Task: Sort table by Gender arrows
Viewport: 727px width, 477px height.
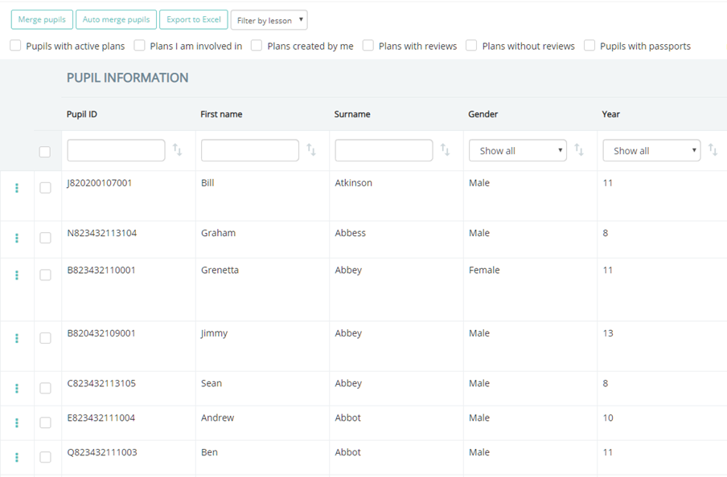Action: point(579,149)
